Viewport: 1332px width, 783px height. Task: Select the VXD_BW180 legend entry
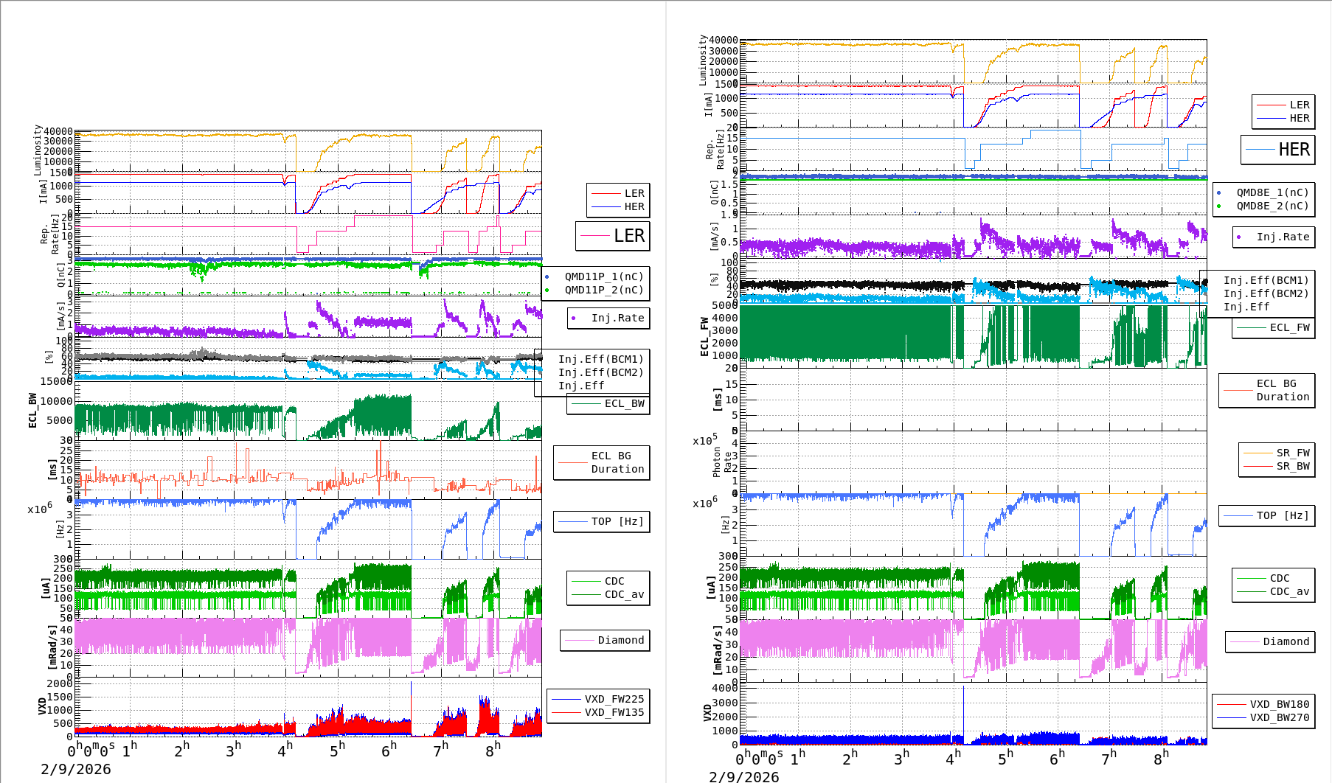click(1279, 704)
